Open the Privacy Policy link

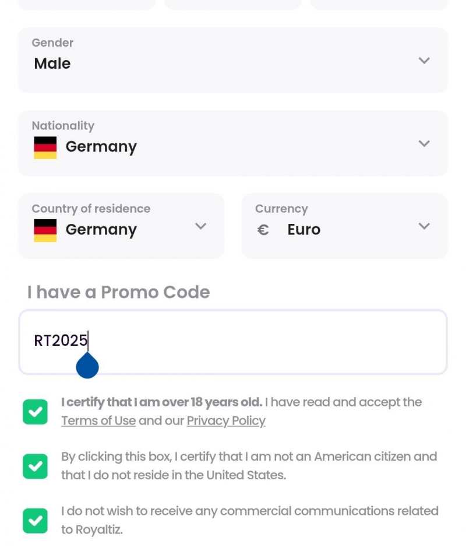point(226,421)
